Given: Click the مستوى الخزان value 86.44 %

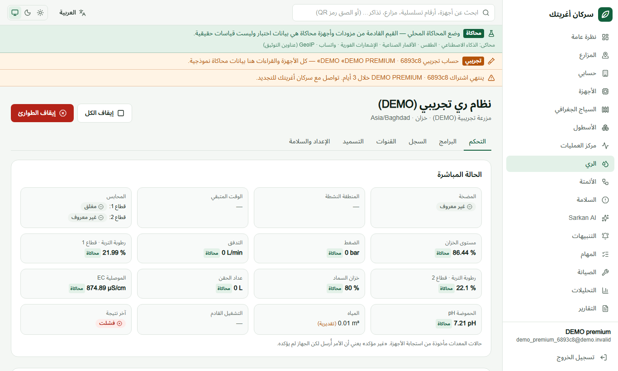Looking at the screenshot, I should 464,253.
